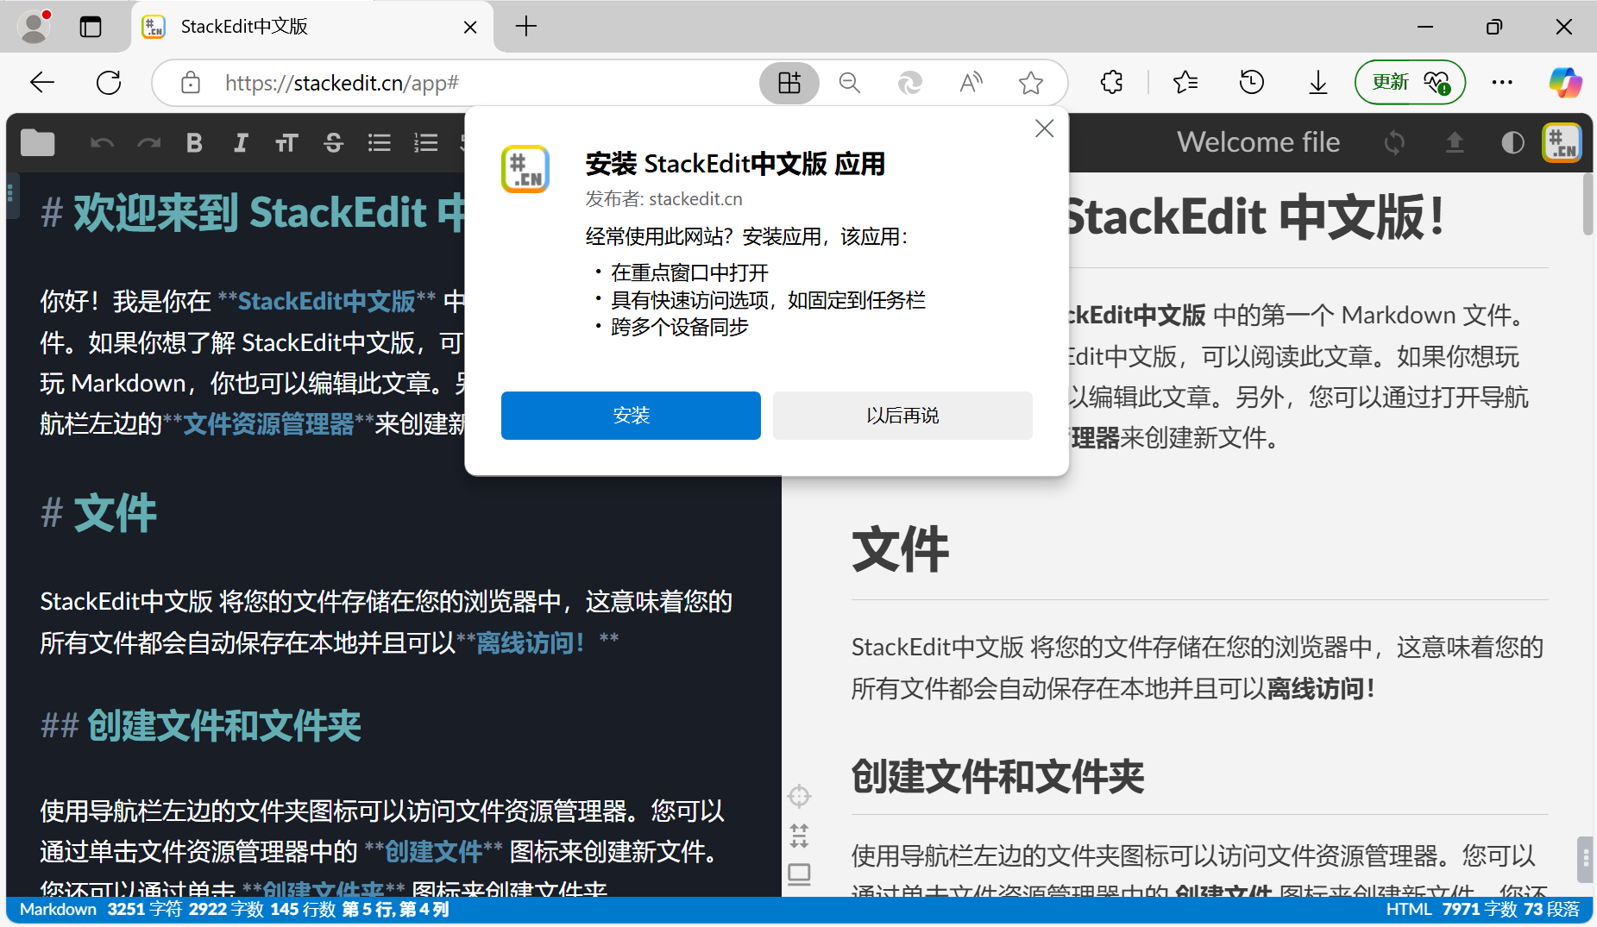The width and height of the screenshot is (1597, 927).
Task: Open the StackEdit logo menu
Action: (x=1562, y=141)
